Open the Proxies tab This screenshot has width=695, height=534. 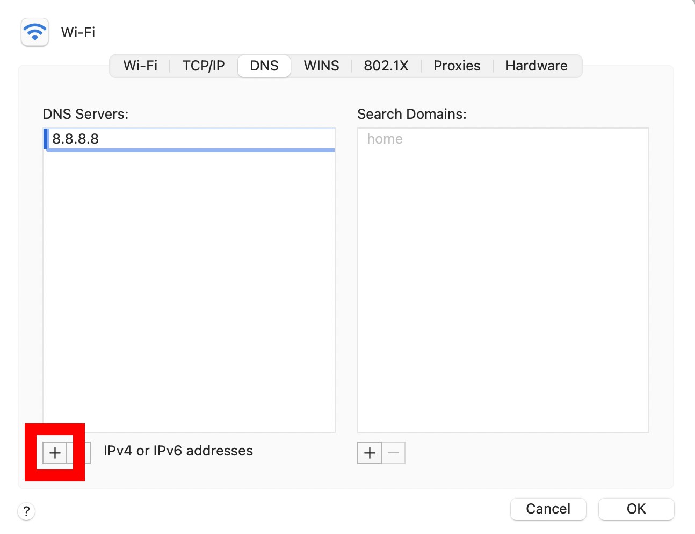pyautogui.click(x=457, y=66)
